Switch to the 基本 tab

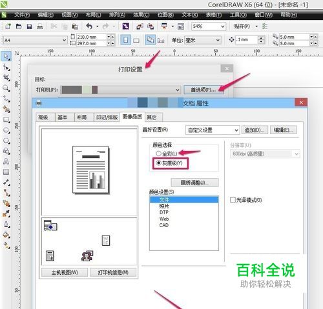(65, 117)
